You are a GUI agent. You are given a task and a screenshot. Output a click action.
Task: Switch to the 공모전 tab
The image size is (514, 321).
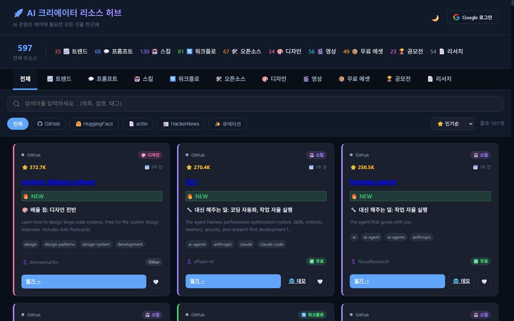[399, 79]
